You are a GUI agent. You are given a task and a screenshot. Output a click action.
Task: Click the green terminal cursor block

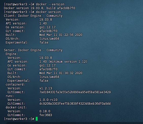tap(37, 119)
